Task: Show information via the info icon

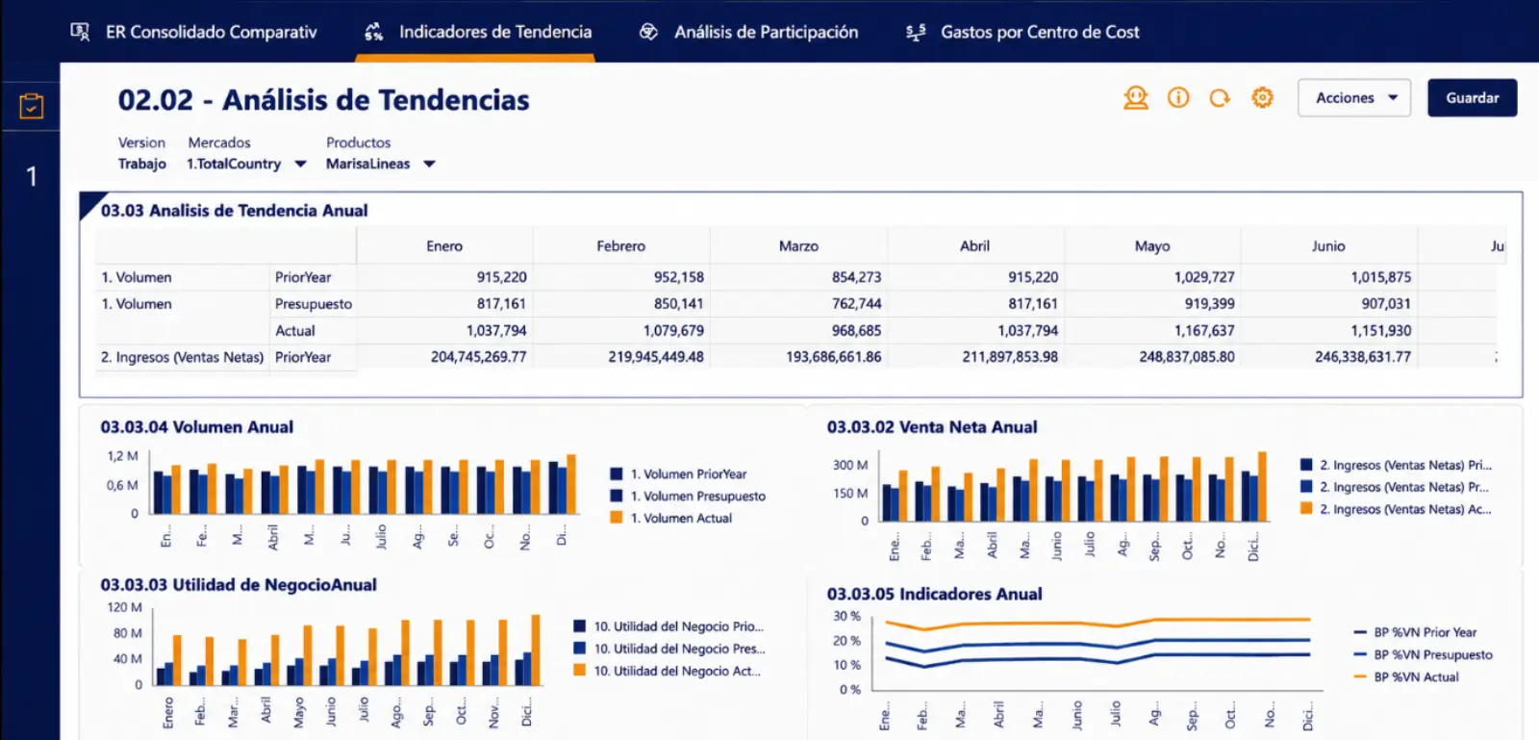Action: [1178, 98]
